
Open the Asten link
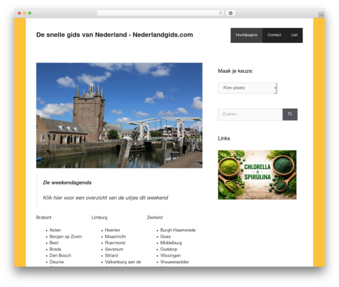pos(55,230)
